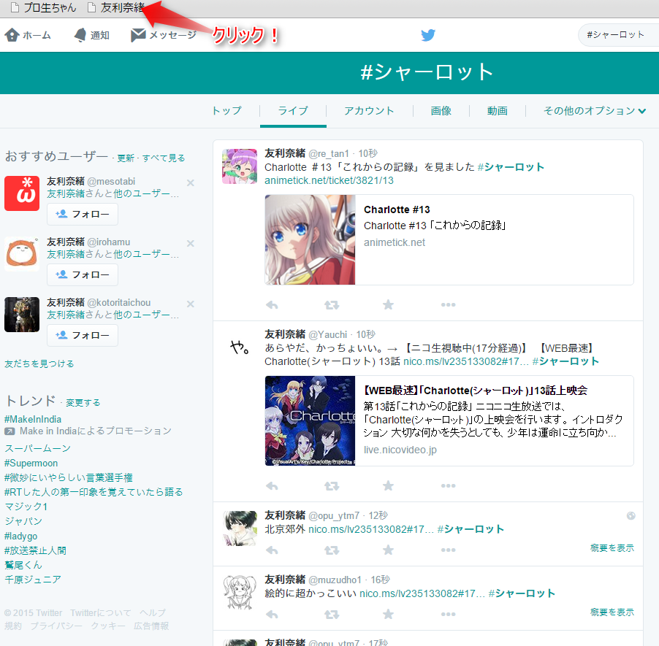Expand 概要を表示 on @muzudho1 tweet
This screenshot has width=659, height=646.
click(612, 612)
